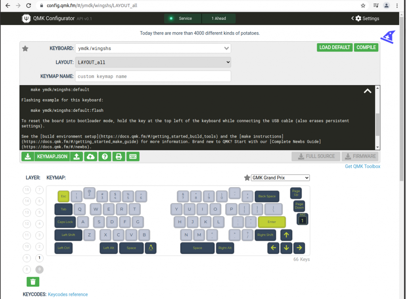Reload the browser page

(29, 6)
